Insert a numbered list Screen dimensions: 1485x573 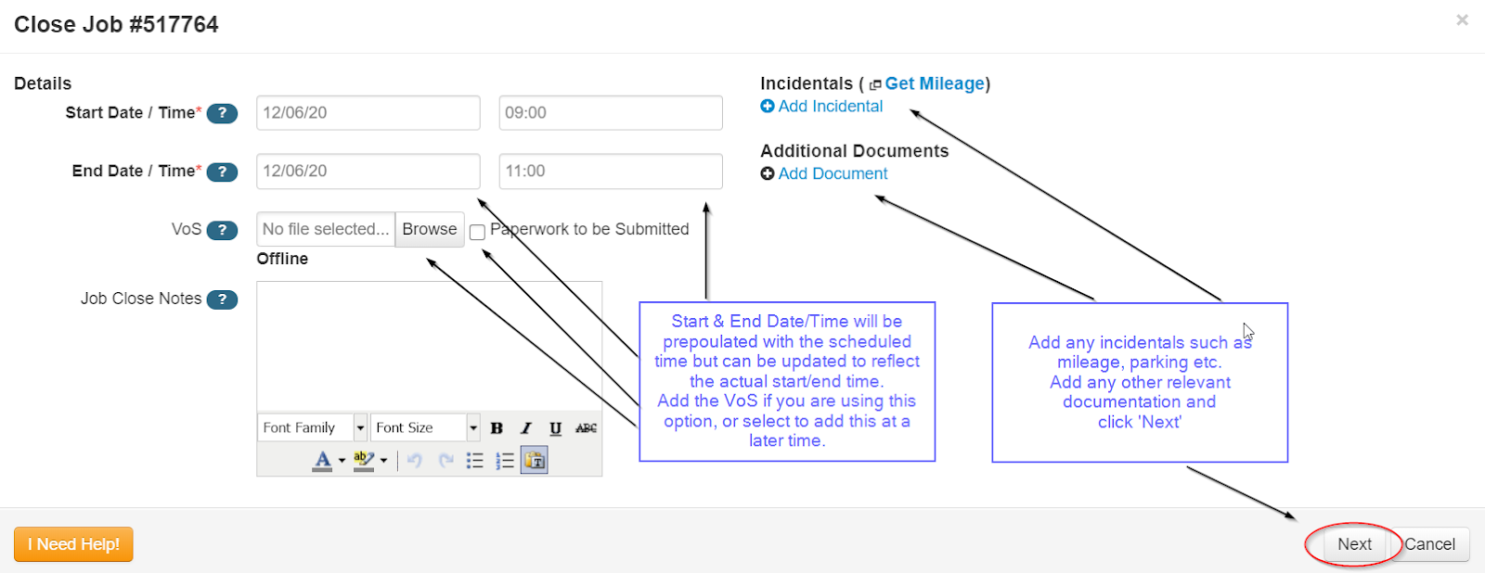point(505,461)
